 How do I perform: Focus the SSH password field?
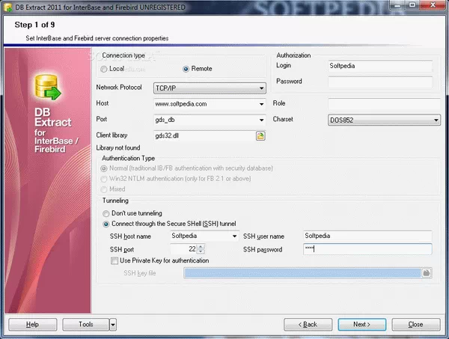point(367,249)
